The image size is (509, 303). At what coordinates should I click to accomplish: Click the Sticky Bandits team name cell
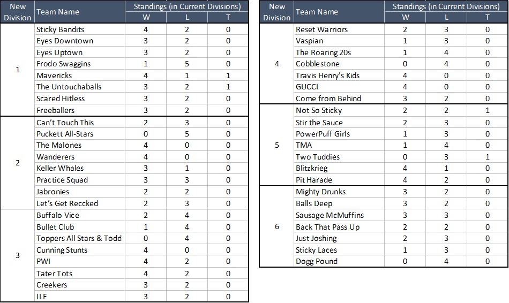pyautogui.click(x=60, y=29)
